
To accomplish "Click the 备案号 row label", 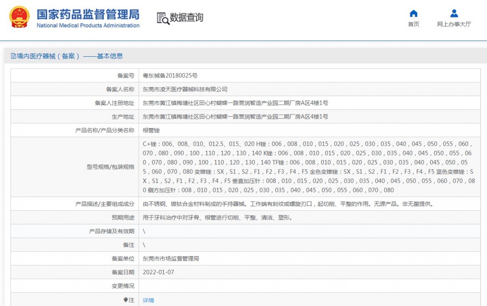I will pos(126,76).
